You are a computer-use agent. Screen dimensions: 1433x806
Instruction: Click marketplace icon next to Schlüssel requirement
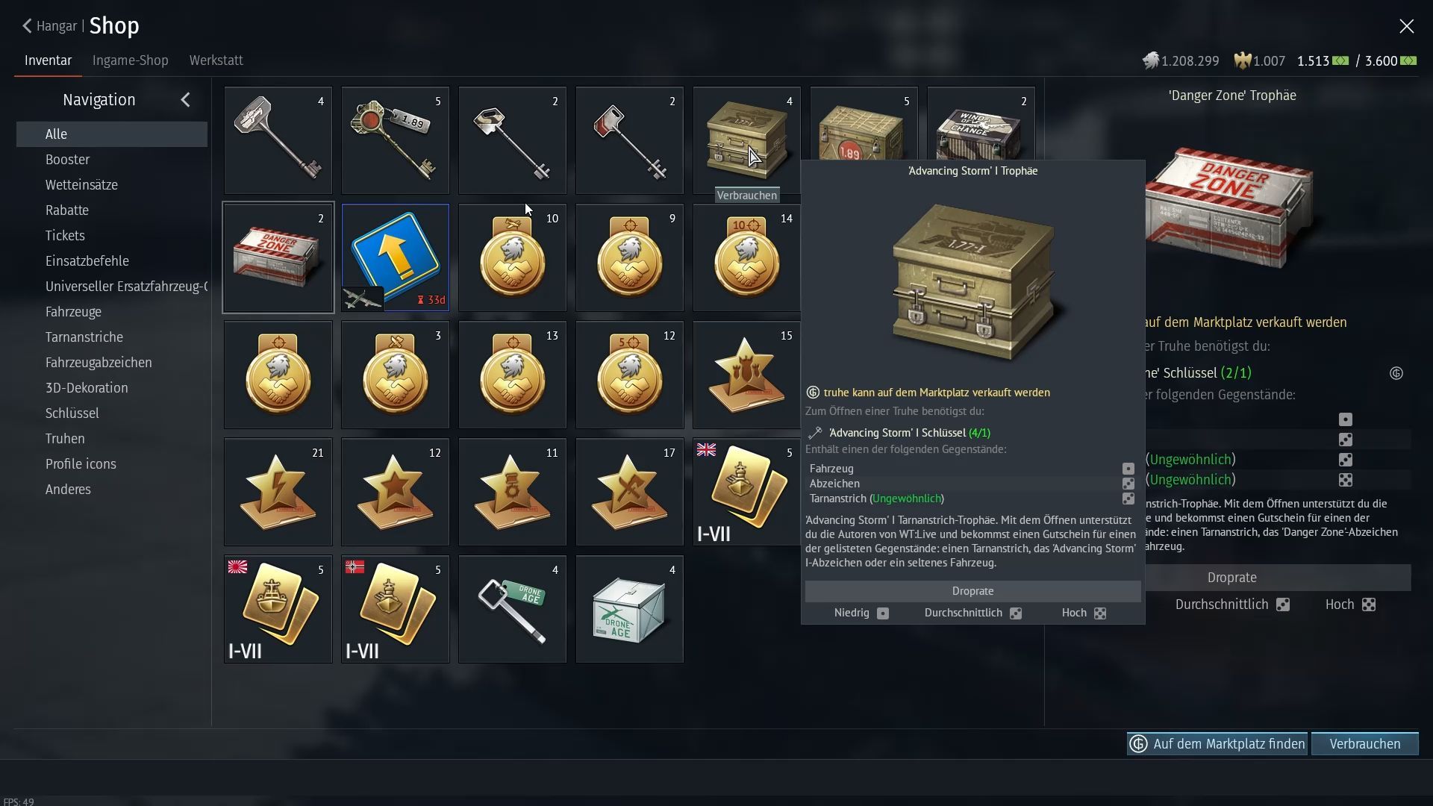point(1396,373)
